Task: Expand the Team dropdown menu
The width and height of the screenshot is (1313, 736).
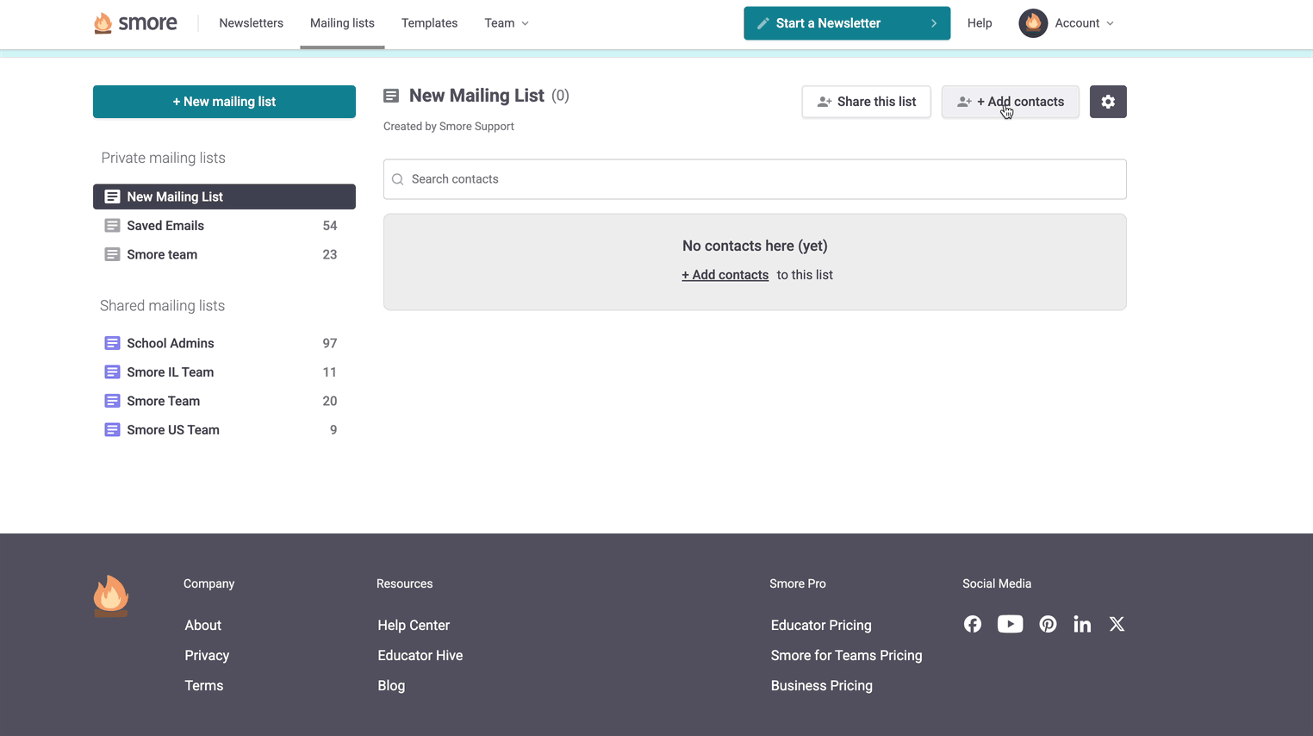Action: [x=507, y=23]
